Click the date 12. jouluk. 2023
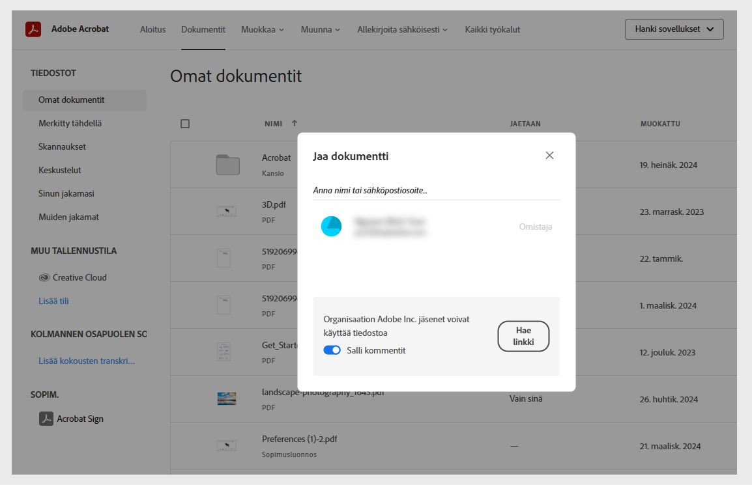752x485 pixels. 667,352
